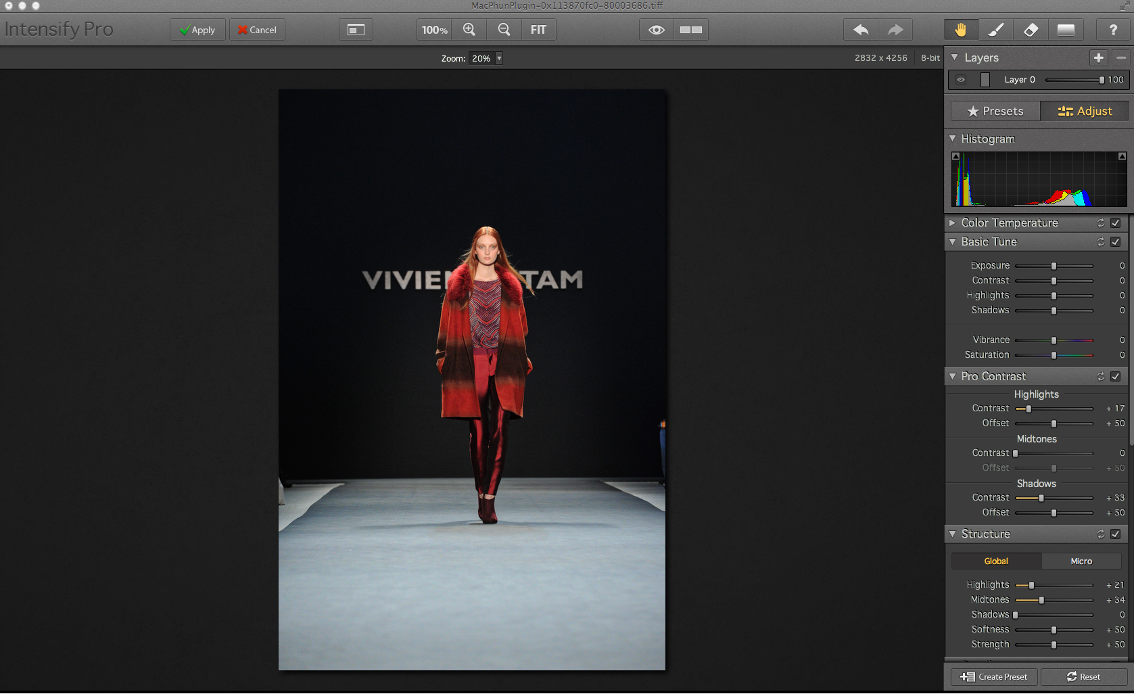Open the Zoom percentage dropdown
The height and width of the screenshot is (694, 1134).
(x=499, y=59)
